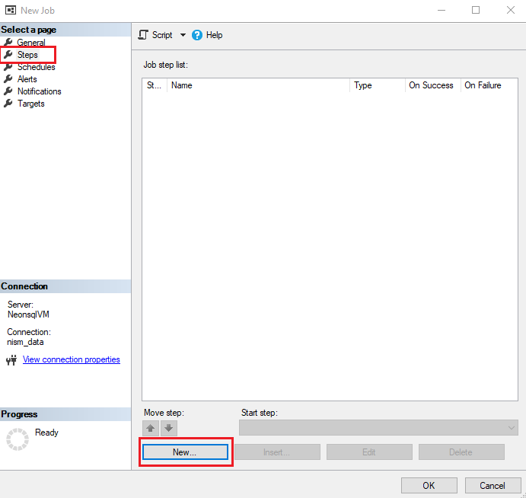Click the wrench icon beside Alerts
This screenshot has width=526, height=498.
click(x=8, y=79)
